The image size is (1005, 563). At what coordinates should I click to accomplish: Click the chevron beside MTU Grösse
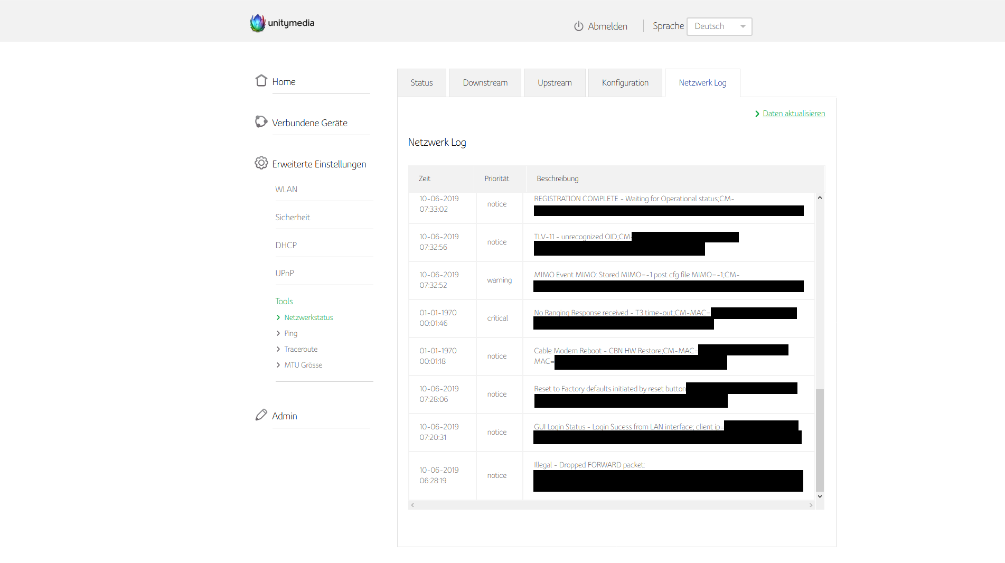click(x=278, y=365)
